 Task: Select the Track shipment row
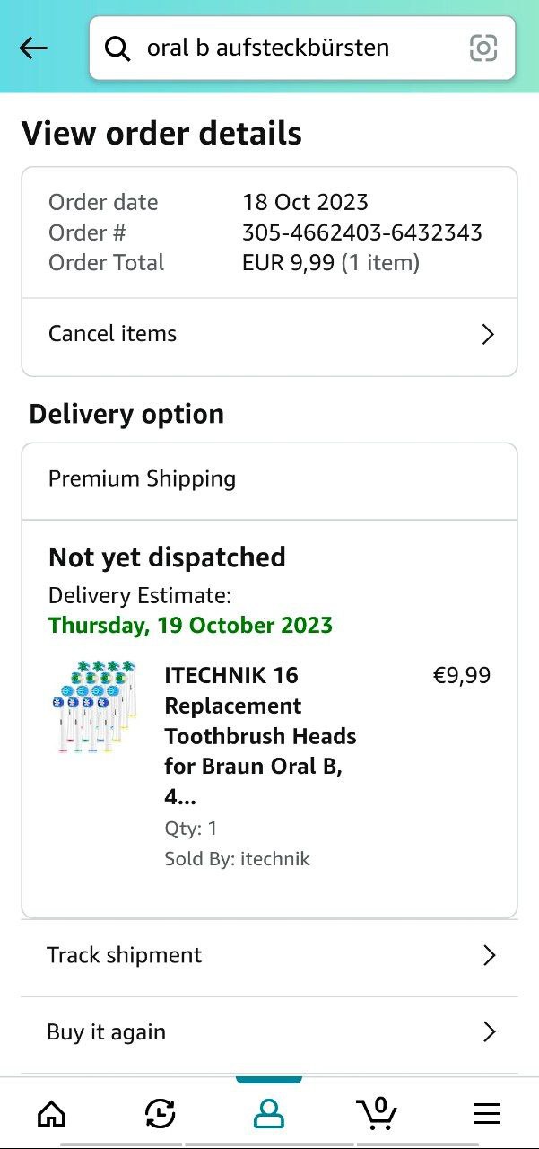tap(269, 955)
